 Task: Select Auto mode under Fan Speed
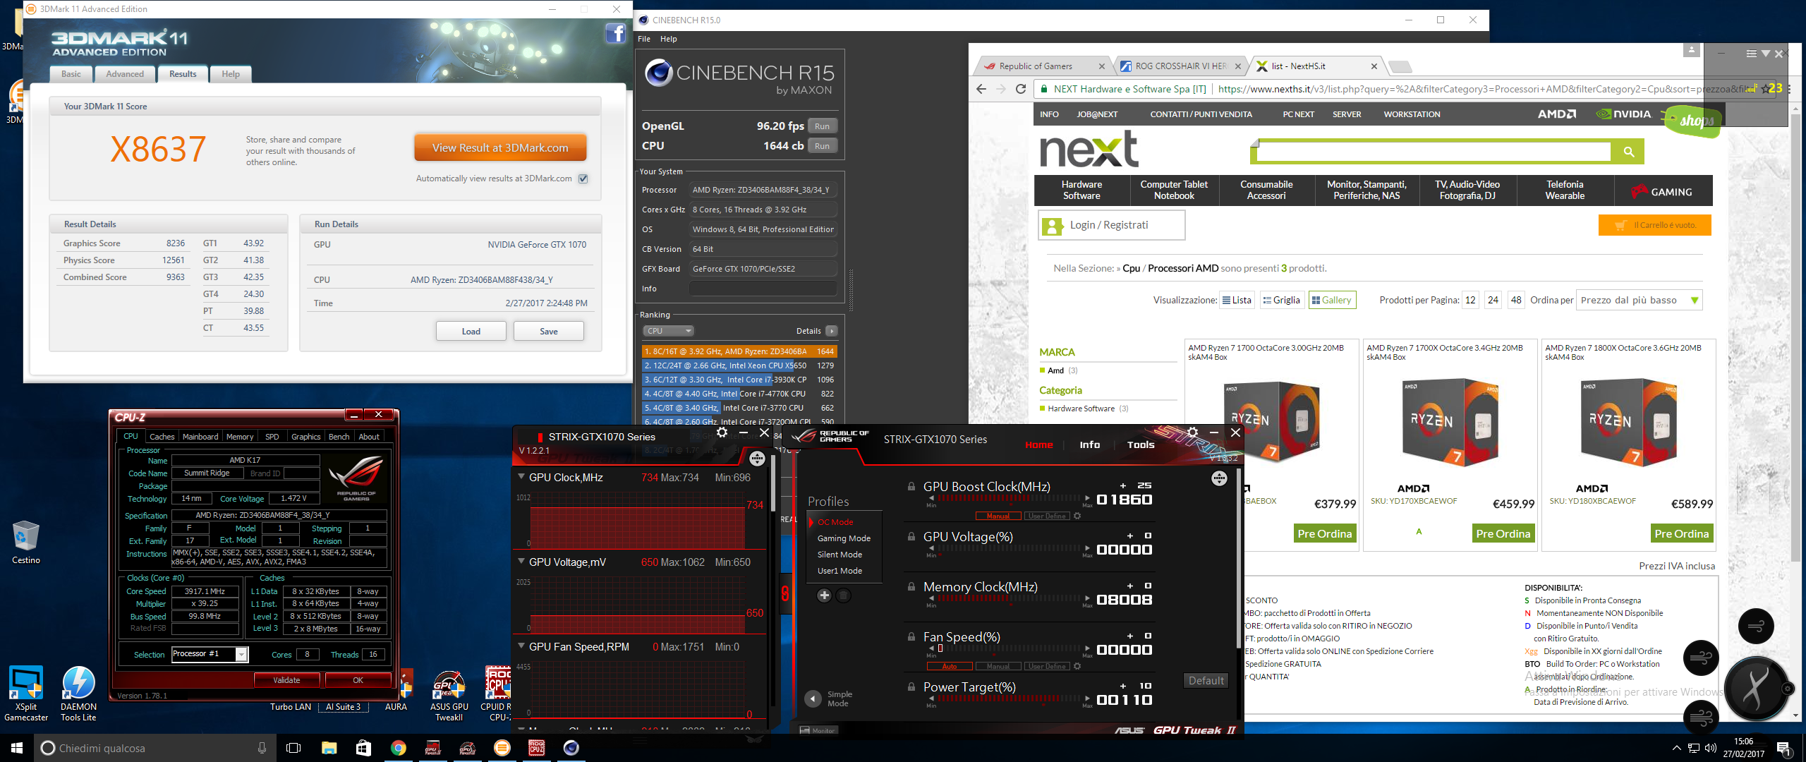tap(950, 666)
